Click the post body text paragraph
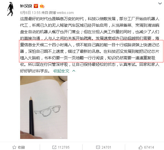 (x=90, y=45)
